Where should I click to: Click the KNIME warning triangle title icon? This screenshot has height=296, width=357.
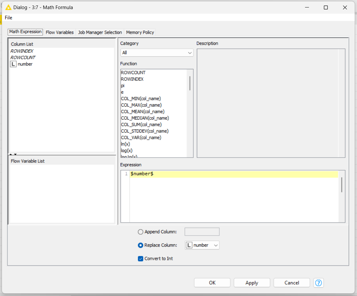8,7
